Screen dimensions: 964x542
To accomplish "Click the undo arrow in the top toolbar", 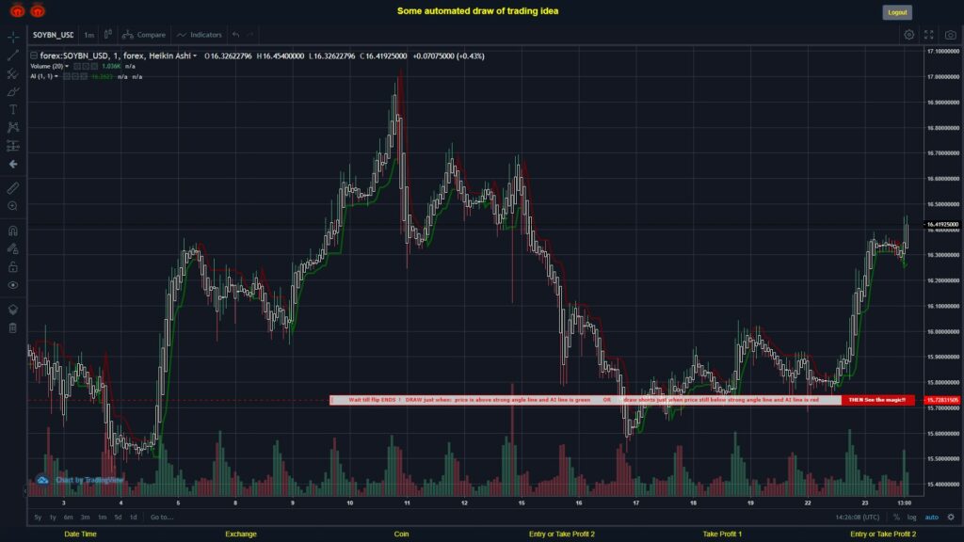I will 236,35.
